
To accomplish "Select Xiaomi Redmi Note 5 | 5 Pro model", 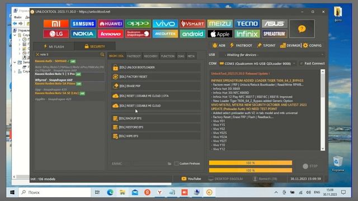I will pos(69,77).
